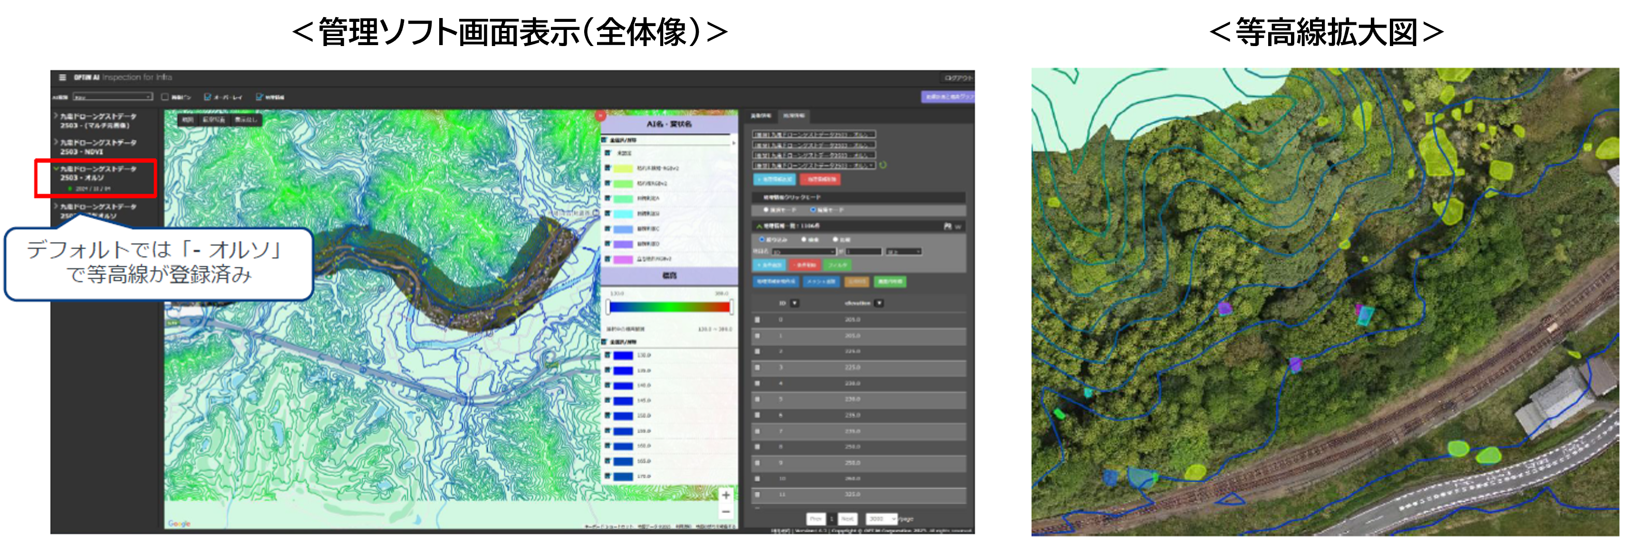Switch to the first right-panel tab
This screenshot has width=1628, height=537.
tap(761, 116)
